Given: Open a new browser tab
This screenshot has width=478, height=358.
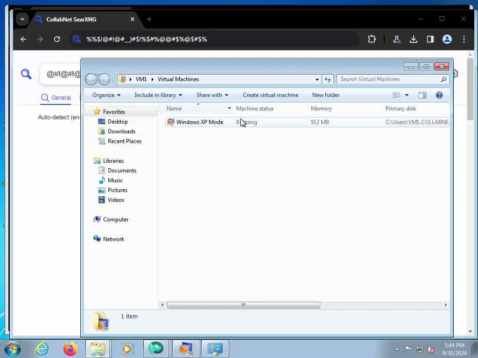Looking at the screenshot, I should [x=149, y=19].
